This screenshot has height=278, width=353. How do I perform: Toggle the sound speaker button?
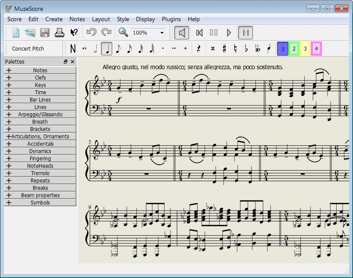(182, 33)
